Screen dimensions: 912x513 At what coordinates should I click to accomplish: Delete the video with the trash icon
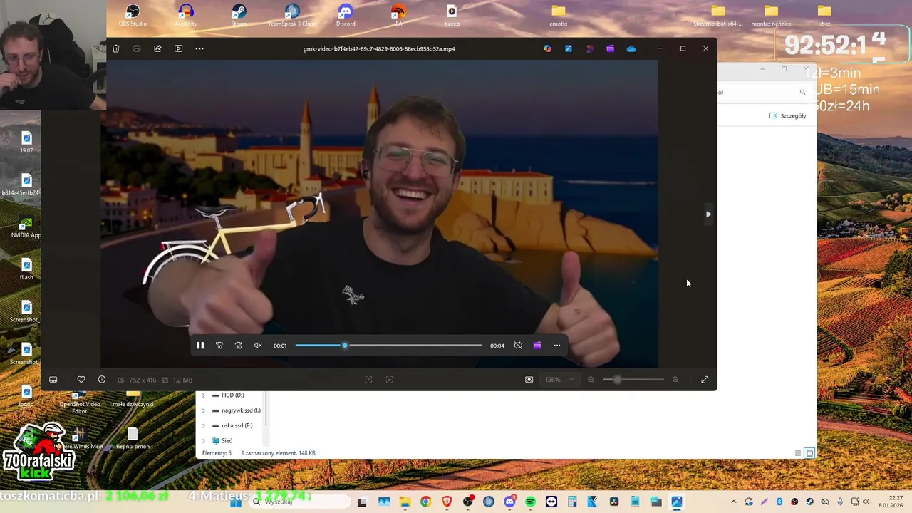point(115,48)
